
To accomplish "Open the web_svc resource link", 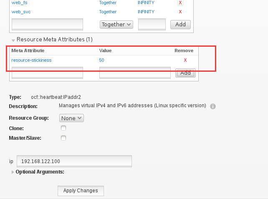I will coord(21,12).
